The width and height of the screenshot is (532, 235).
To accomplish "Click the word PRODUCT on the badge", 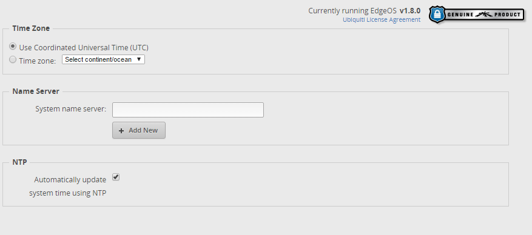I will pos(507,15).
